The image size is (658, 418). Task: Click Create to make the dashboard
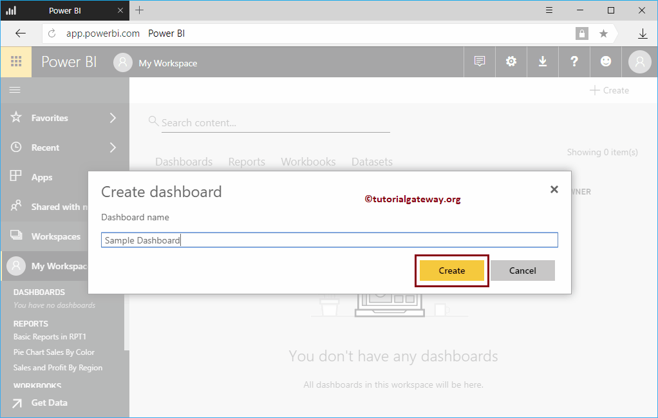[451, 271]
